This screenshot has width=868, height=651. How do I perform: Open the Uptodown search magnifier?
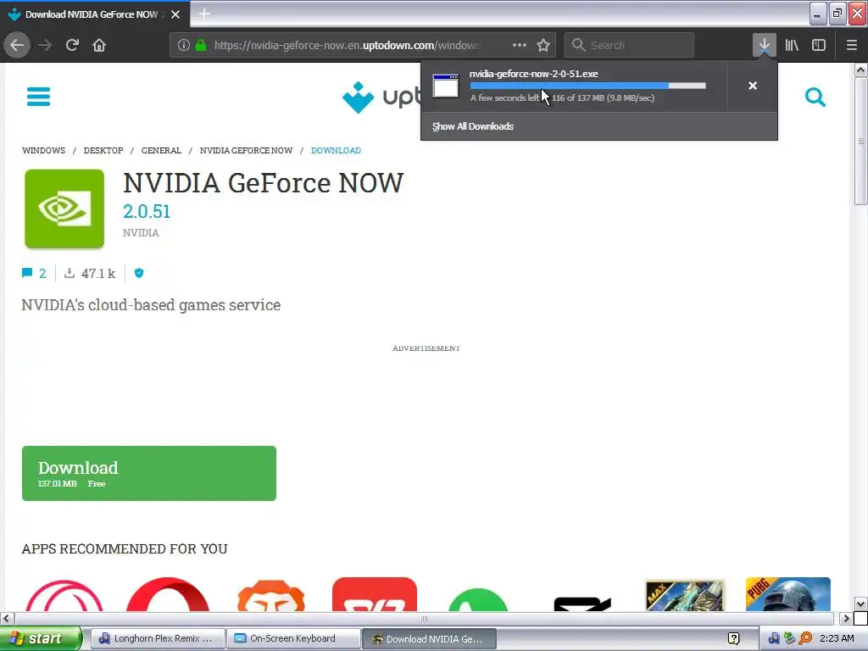[815, 97]
